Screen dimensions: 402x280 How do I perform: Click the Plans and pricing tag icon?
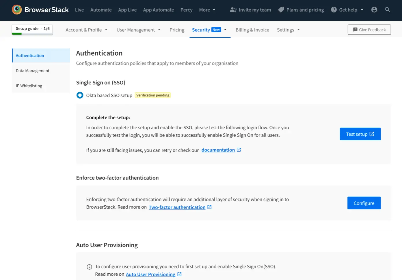(x=281, y=10)
